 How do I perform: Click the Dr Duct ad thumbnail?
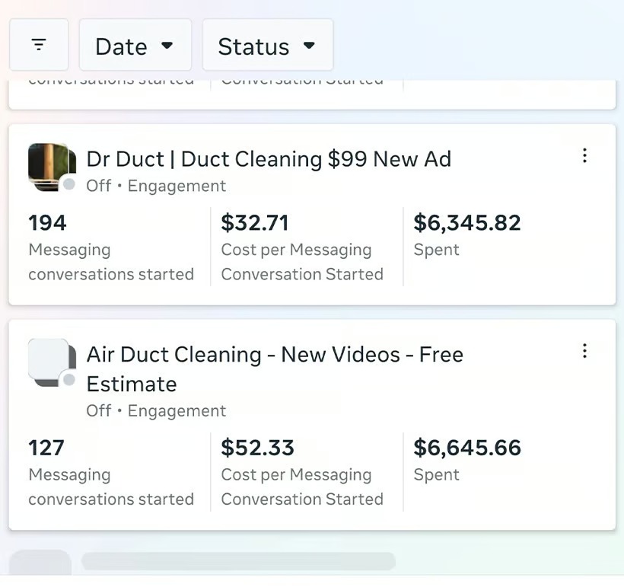[x=51, y=166]
